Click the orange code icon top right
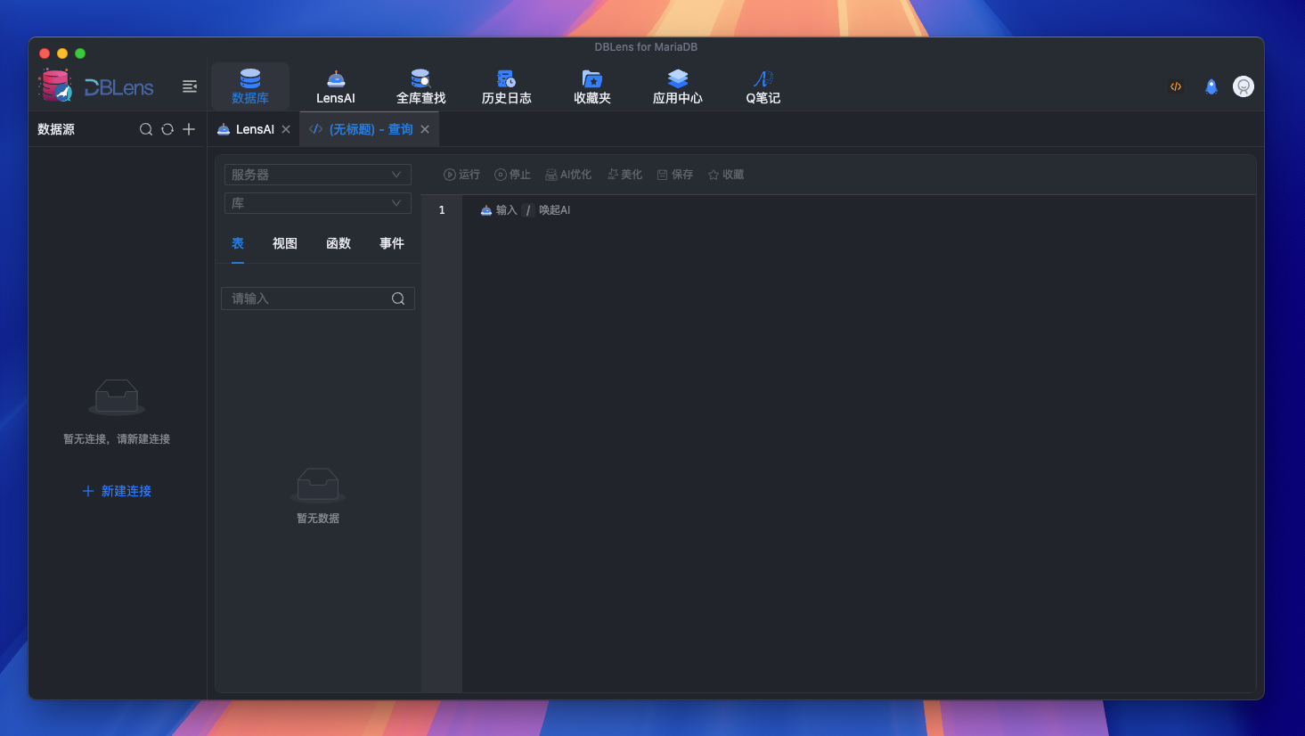 (x=1176, y=86)
